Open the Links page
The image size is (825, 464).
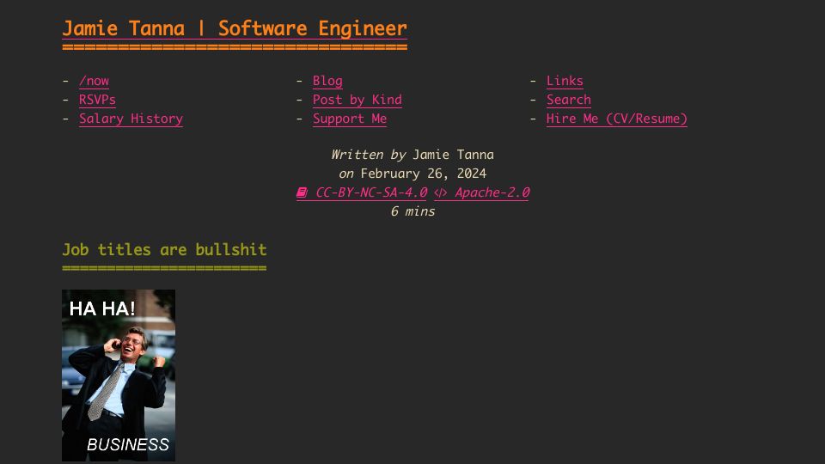click(x=565, y=81)
